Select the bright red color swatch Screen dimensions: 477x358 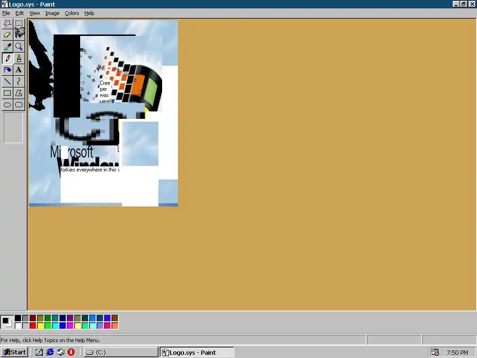(x=33, y=326)
